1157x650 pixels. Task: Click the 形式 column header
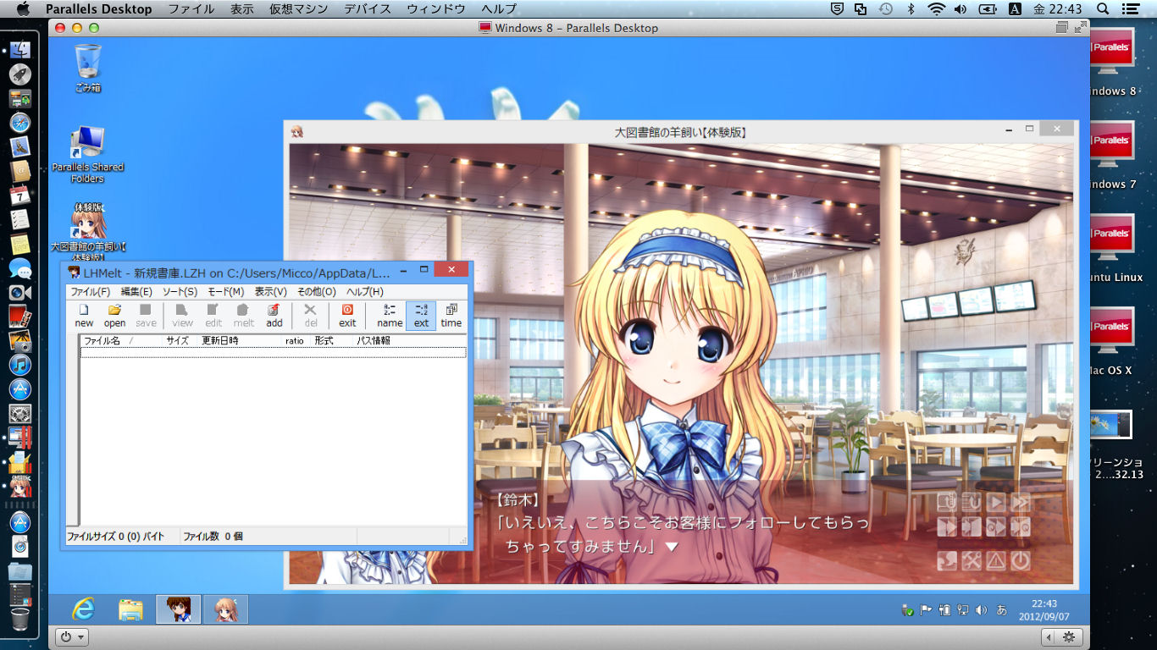(x=332, y=340)
